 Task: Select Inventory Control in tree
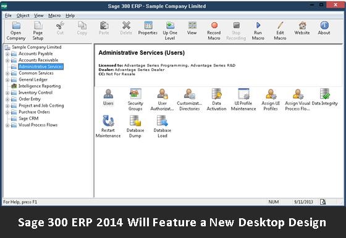click(35, 92)
